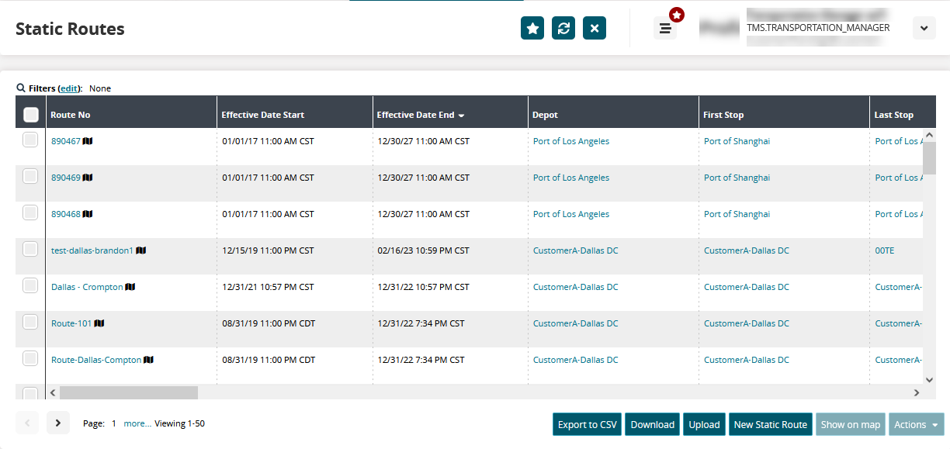This screenshot has width=950, height=449.
Task: Check the box for route 890468
Action: (30, 212)
